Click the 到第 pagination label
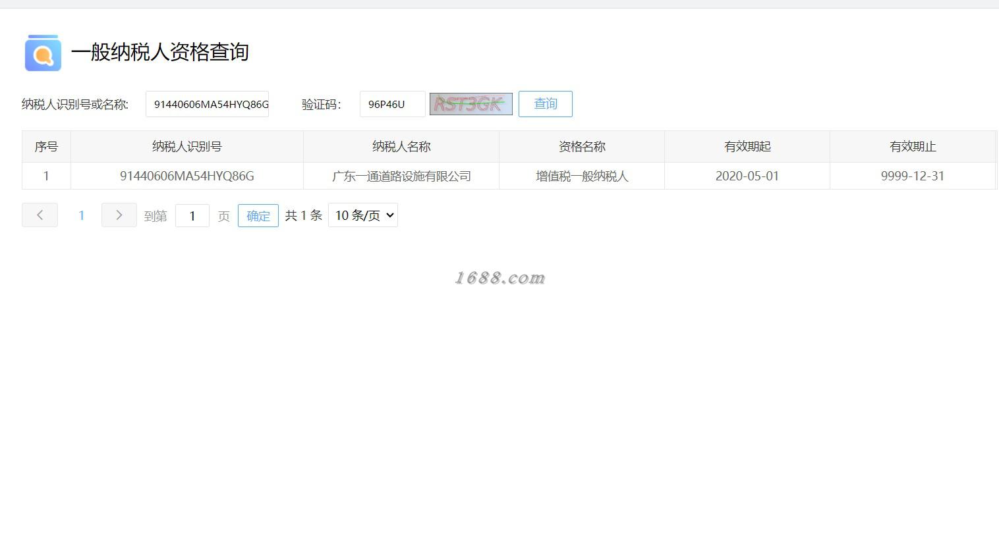The height and width of the screenshot is (553, 999). pos(156,216)
